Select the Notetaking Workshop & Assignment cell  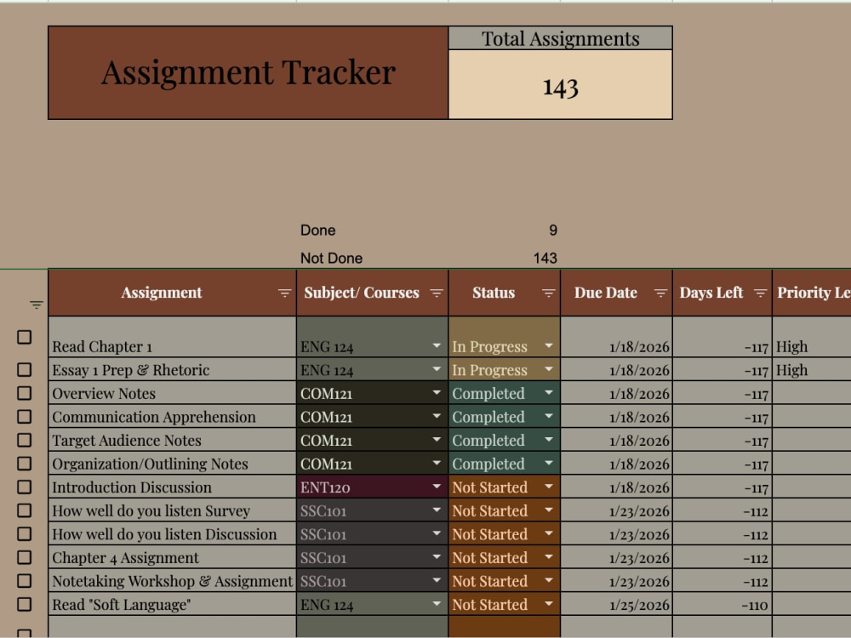[x=172, y=580]
